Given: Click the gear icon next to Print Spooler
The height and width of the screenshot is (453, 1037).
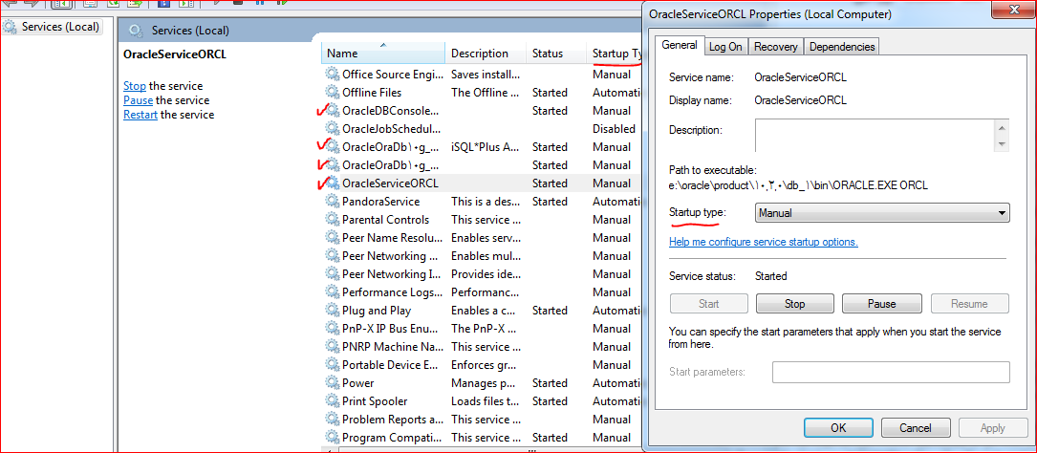Looking at the screenshot, I should [x=333, y=401].
